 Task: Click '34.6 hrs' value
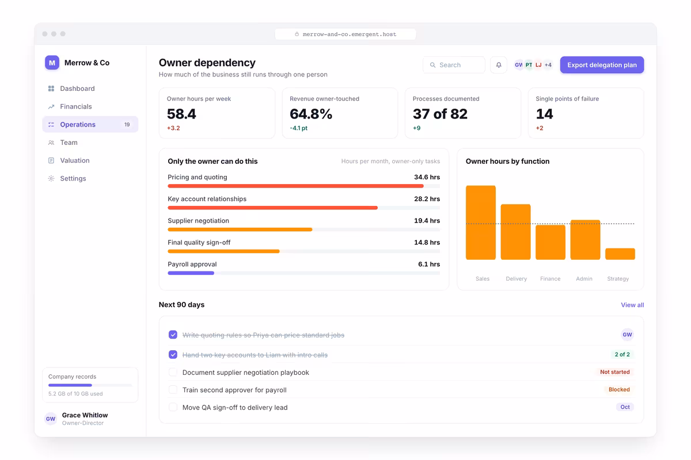coord(427,177)
